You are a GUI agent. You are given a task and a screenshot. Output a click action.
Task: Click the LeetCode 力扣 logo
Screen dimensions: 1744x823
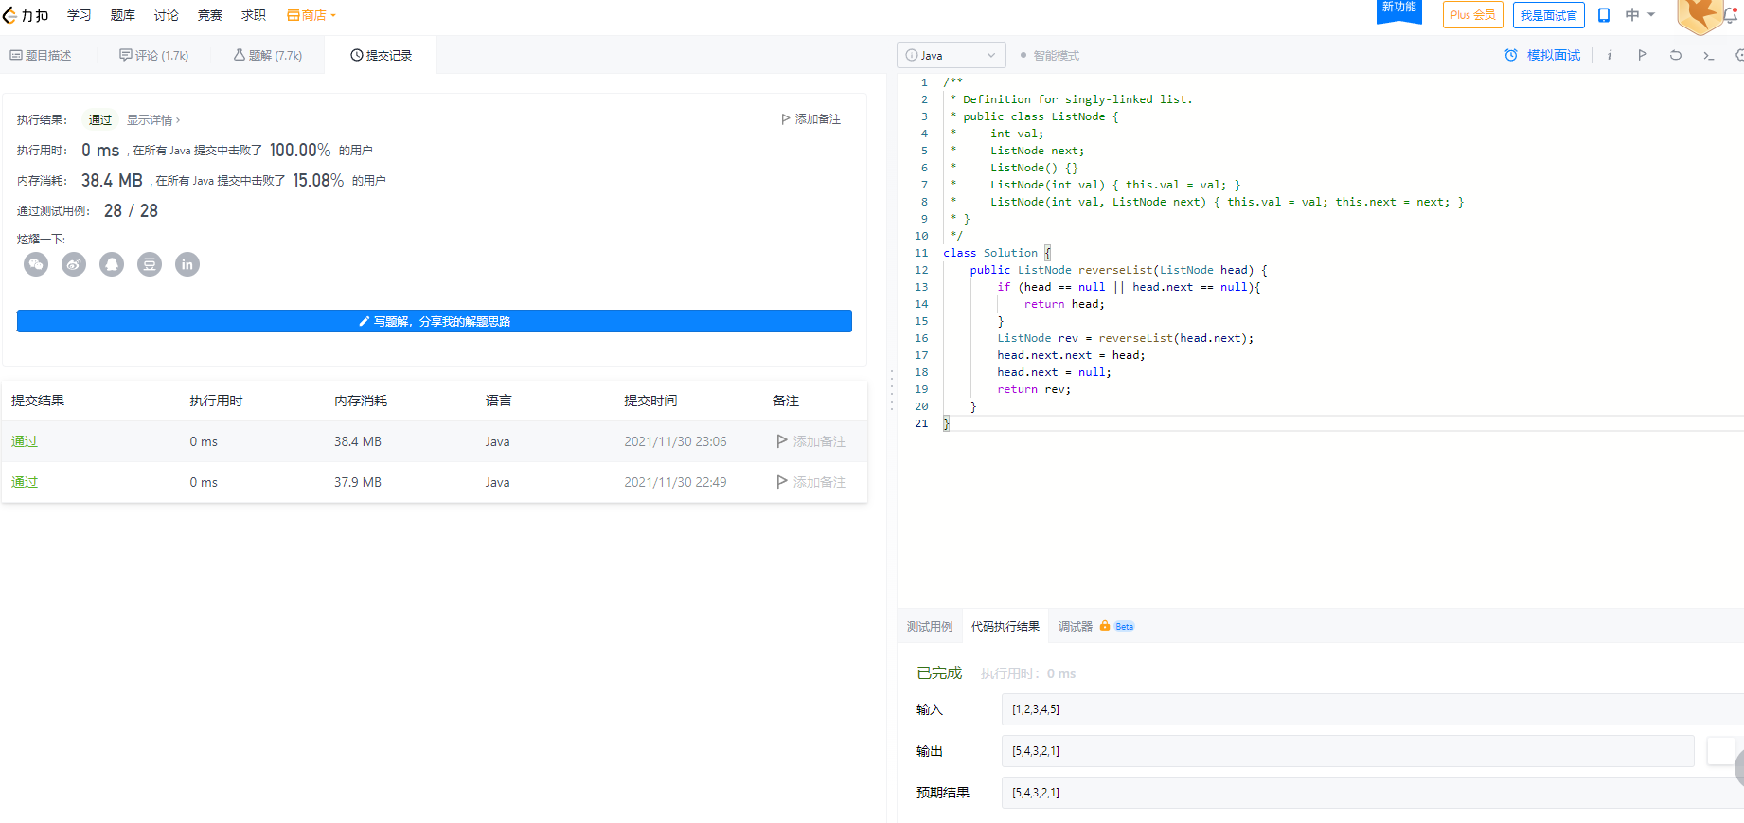[x=26, y=15]
